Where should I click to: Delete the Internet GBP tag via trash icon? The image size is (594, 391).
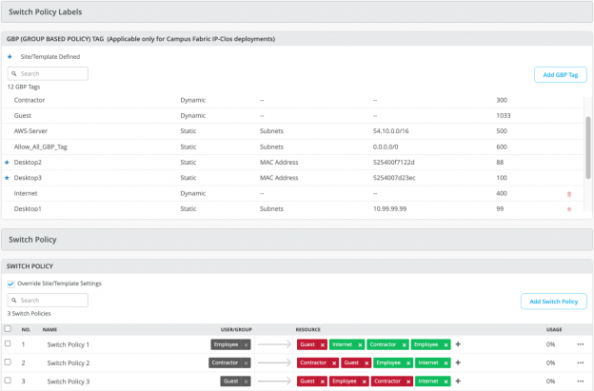tap(569, 193)
